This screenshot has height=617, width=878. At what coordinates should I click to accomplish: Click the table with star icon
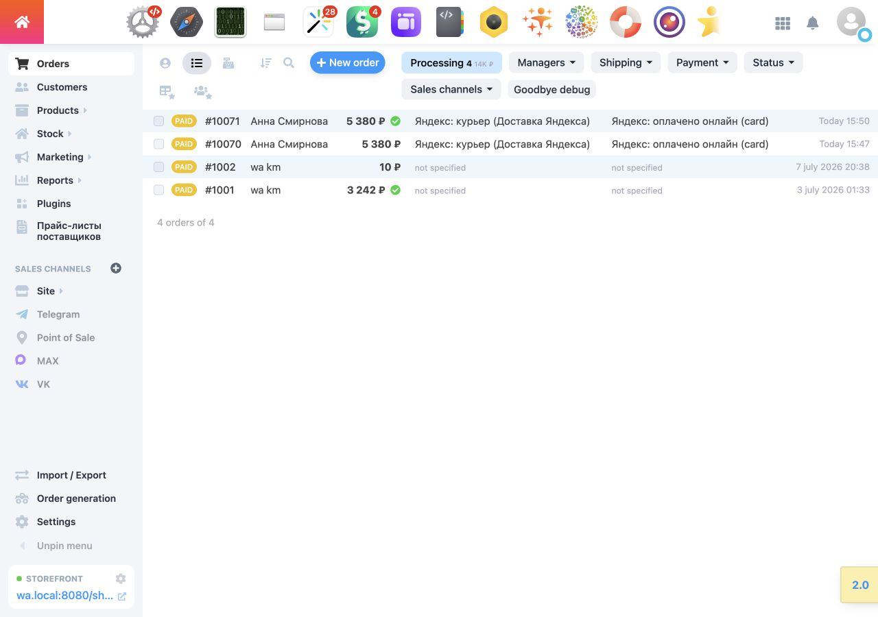pyautogui.click(x=167, y=91)
